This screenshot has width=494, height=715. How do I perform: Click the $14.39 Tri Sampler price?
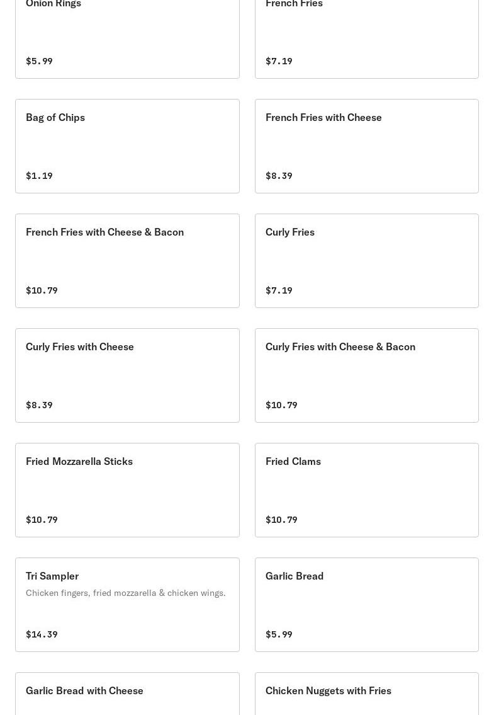pyautogui.click(x=42, y=634)
